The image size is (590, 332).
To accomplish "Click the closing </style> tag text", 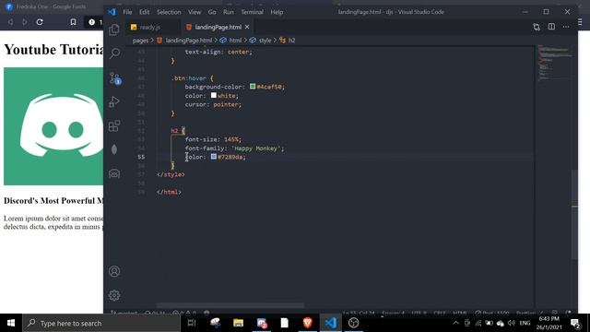I will coord(171,174).
